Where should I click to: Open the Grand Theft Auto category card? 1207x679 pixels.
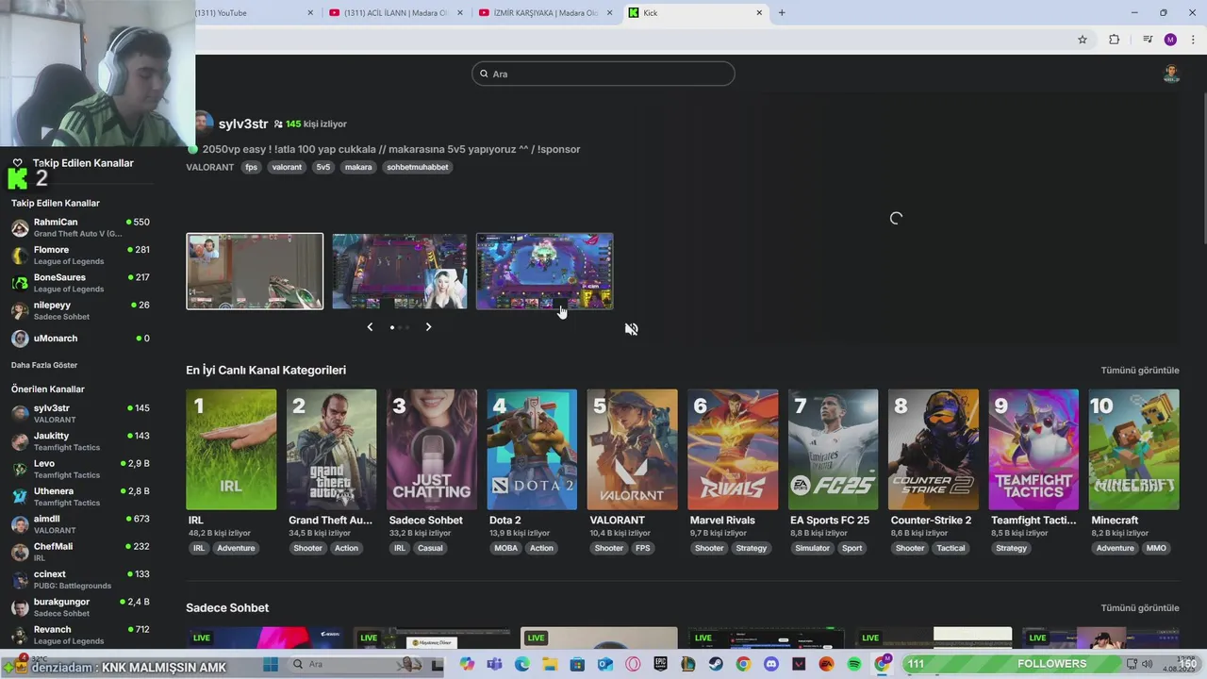(x=331, y=450)
